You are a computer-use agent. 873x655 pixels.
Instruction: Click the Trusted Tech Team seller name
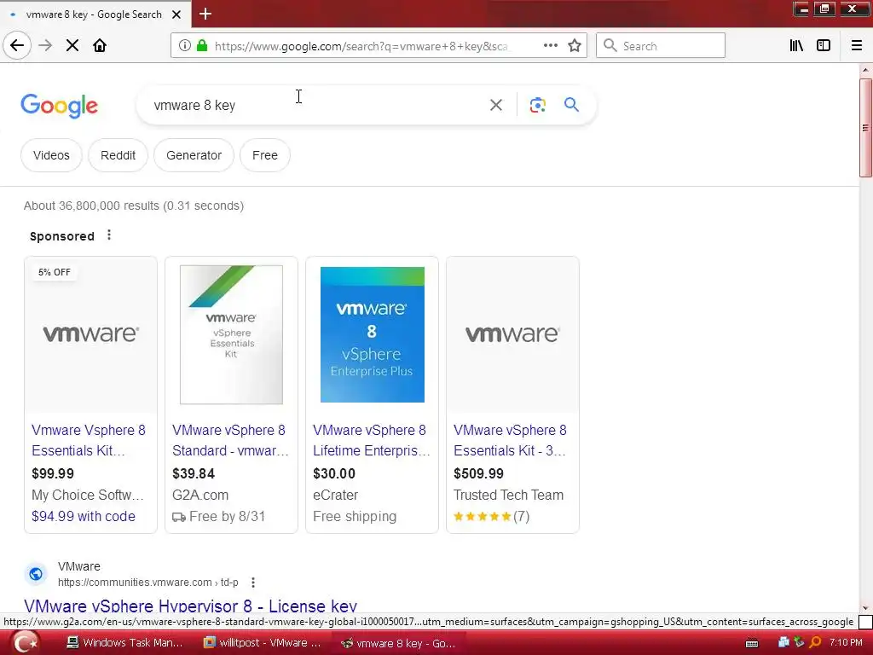click(508, 496)
